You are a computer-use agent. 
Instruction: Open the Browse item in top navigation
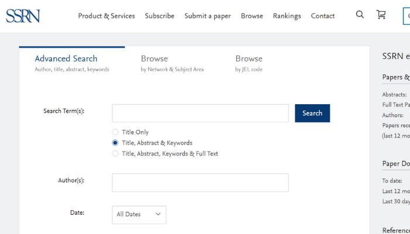252,16
